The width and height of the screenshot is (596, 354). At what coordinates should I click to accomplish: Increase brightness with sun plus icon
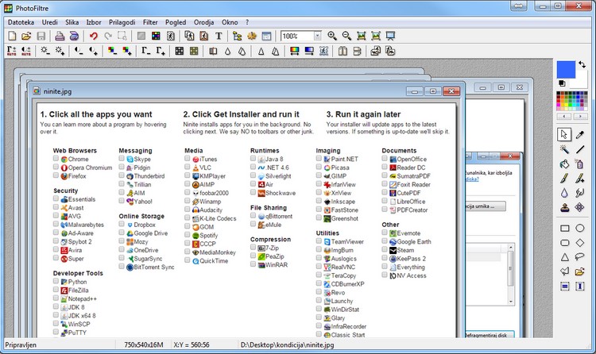[x=60, y=51]
